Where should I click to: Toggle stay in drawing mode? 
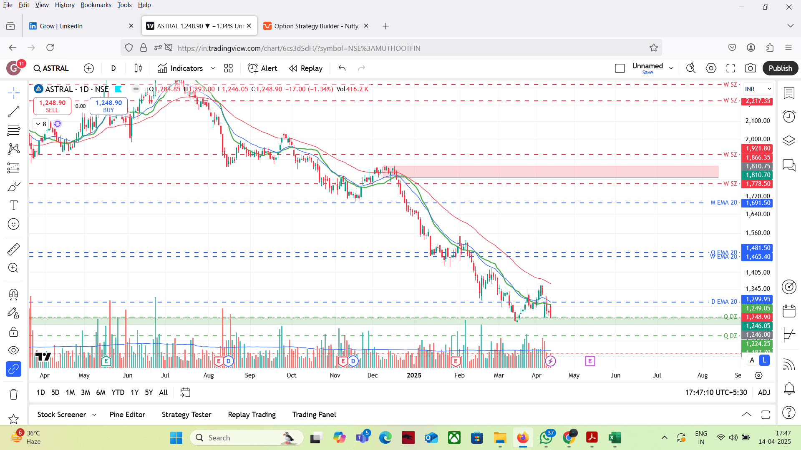point(13,313)
